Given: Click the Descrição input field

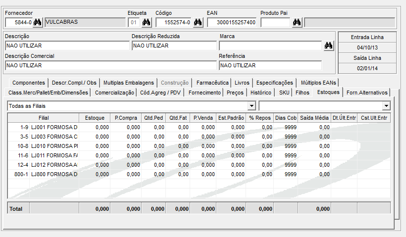Looking at the screenshot, I should 67,46.
